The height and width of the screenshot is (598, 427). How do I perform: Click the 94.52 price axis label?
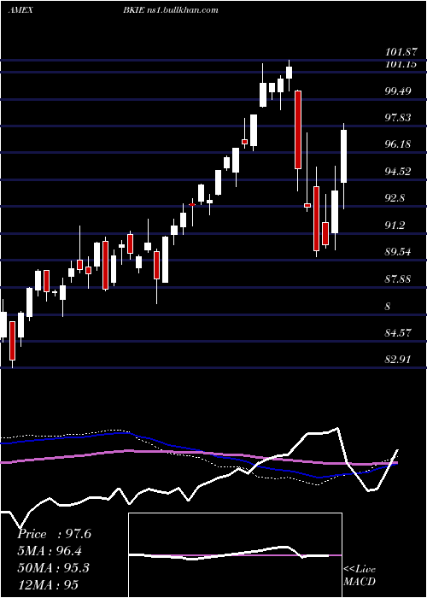point(399,172)
